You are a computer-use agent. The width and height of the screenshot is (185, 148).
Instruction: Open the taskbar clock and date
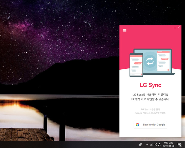(169, 144)
